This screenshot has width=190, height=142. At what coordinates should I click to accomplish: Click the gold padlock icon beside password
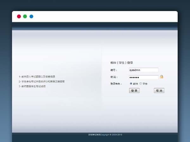[161, 77]
